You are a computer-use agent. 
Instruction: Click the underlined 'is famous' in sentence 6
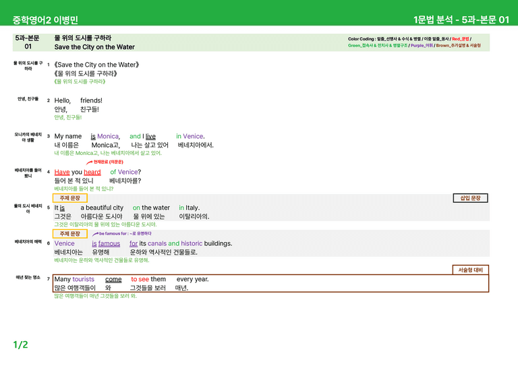(106, 243)
